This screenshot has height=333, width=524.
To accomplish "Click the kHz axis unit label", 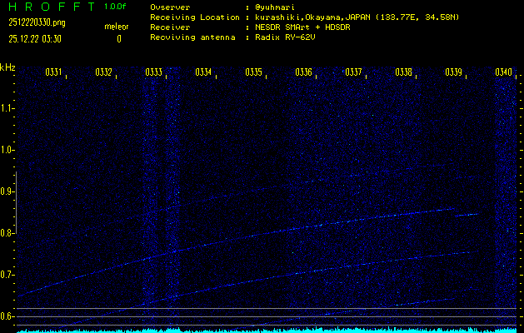I will (7, 67).
